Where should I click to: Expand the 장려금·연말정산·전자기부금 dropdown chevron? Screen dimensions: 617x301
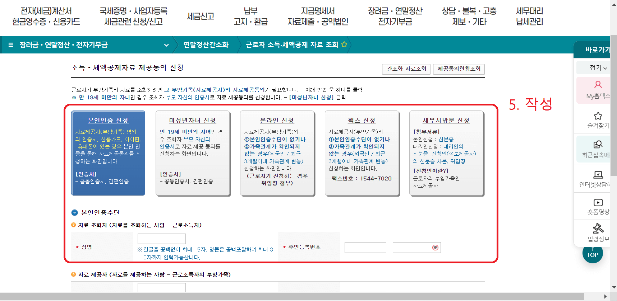point(166,45)
